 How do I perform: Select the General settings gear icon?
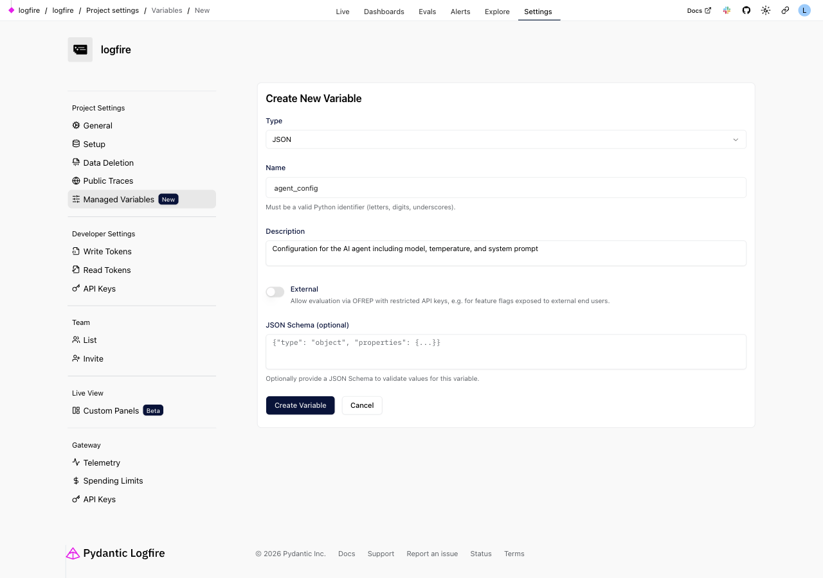tap(76, 125)
